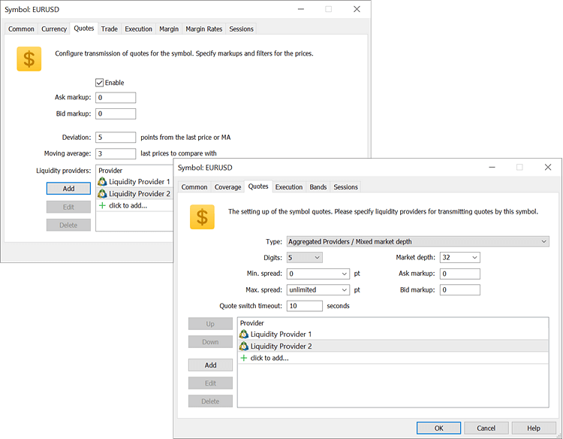Click Liquidity Provider 2 icon in the front list
The image size is (563, 439).
[x=244, y=347]
